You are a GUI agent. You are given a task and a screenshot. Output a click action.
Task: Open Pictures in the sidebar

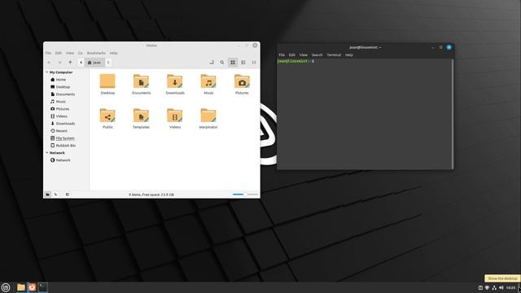tap(59, 109)
